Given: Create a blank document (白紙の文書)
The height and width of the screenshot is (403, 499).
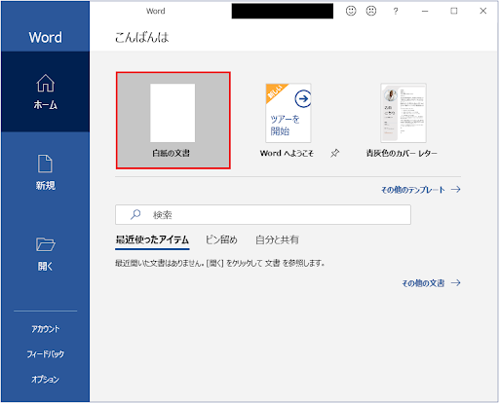Looking at the screenshot, I should coord(173,121).
